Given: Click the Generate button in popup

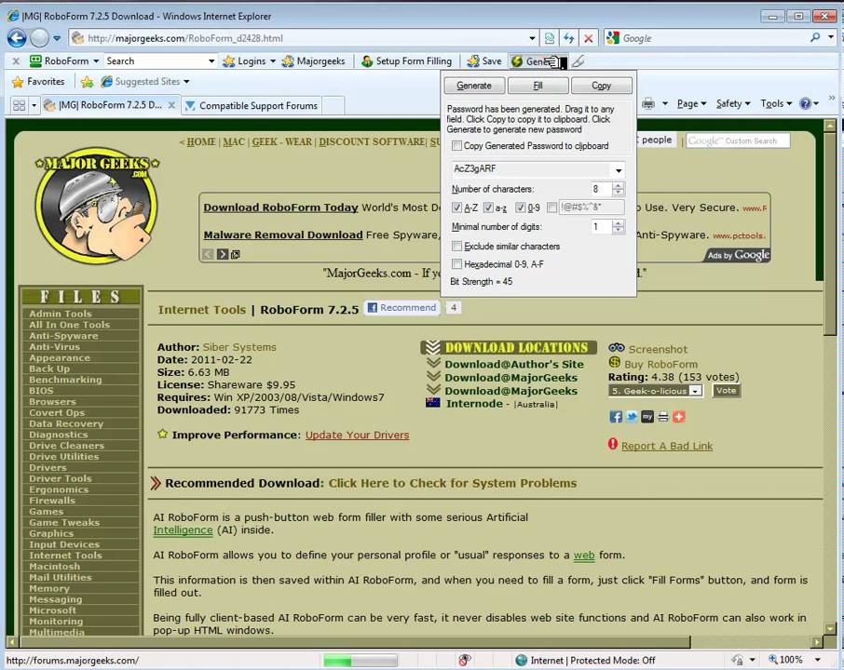Looking at the screenshot, I should [474, 86].
